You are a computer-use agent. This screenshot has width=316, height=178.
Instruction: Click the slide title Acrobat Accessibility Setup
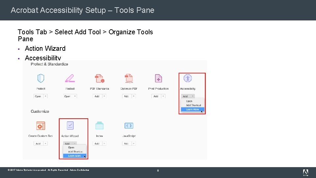point(82,10)
